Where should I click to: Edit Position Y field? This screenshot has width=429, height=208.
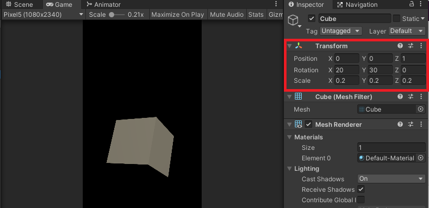(380, 58)
